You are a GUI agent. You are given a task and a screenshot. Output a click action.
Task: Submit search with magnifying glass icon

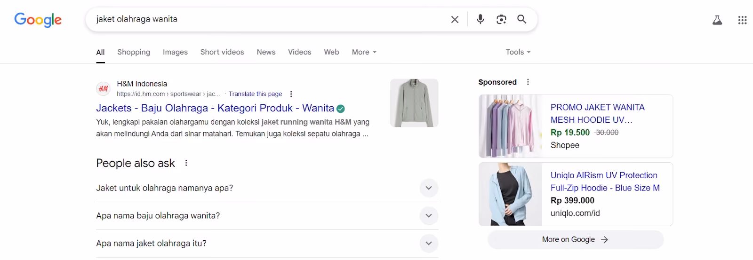522,19
